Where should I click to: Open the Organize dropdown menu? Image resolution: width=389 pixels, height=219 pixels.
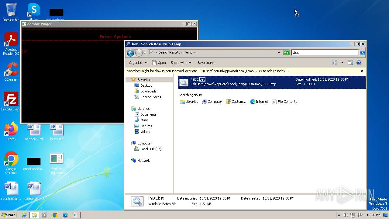click(x=138, y=63)
